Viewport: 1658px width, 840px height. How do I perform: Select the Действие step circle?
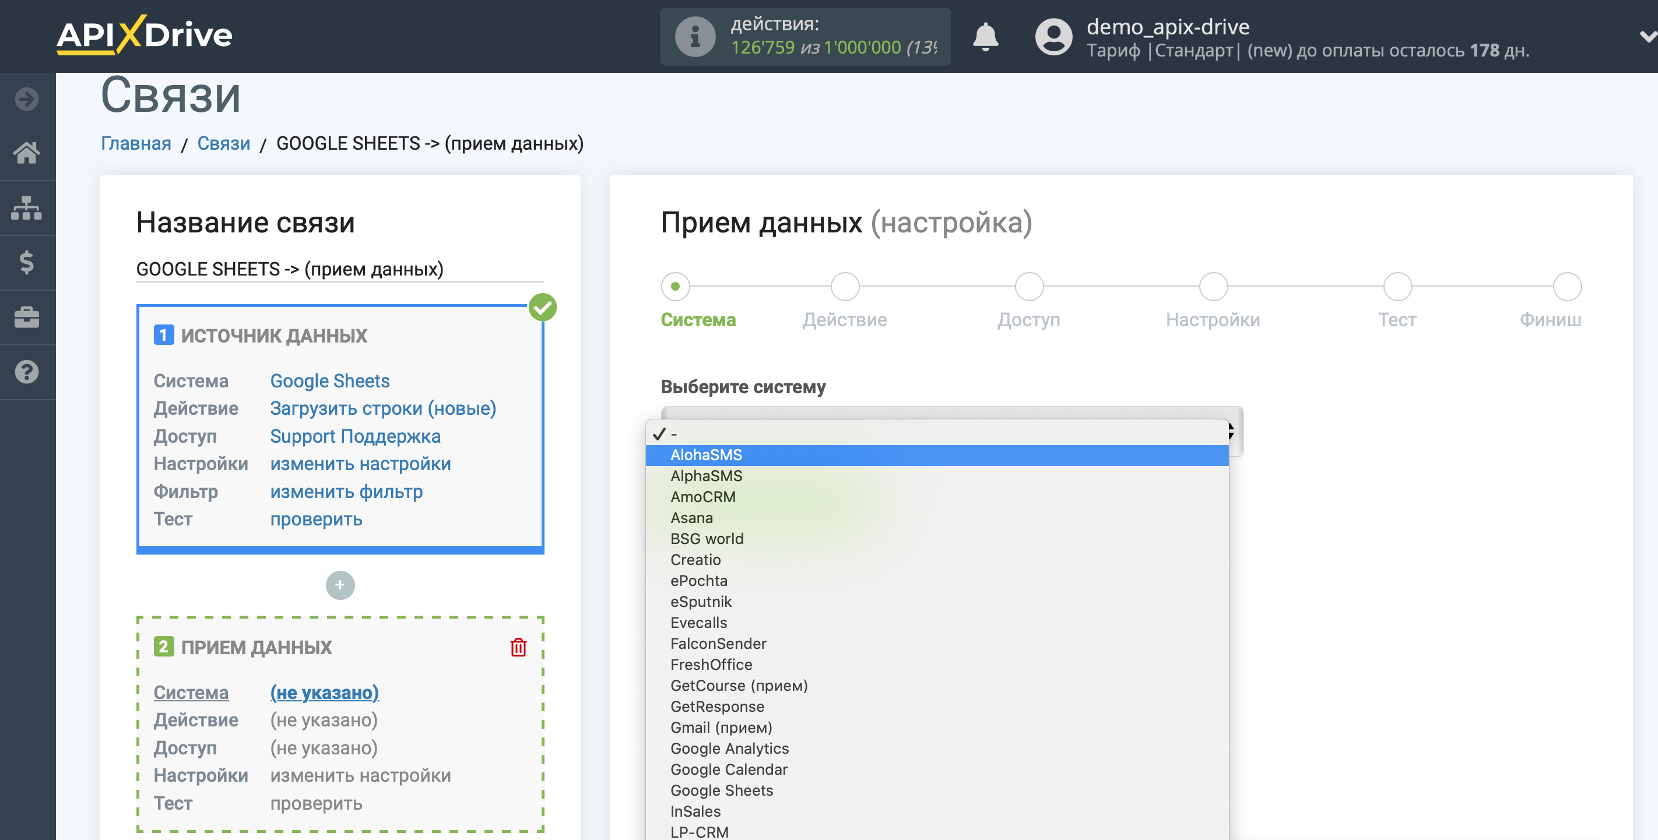click(x=844, y=286)
